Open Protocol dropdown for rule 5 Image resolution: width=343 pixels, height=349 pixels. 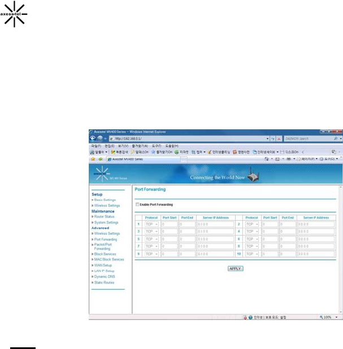(x=151, y=239)
